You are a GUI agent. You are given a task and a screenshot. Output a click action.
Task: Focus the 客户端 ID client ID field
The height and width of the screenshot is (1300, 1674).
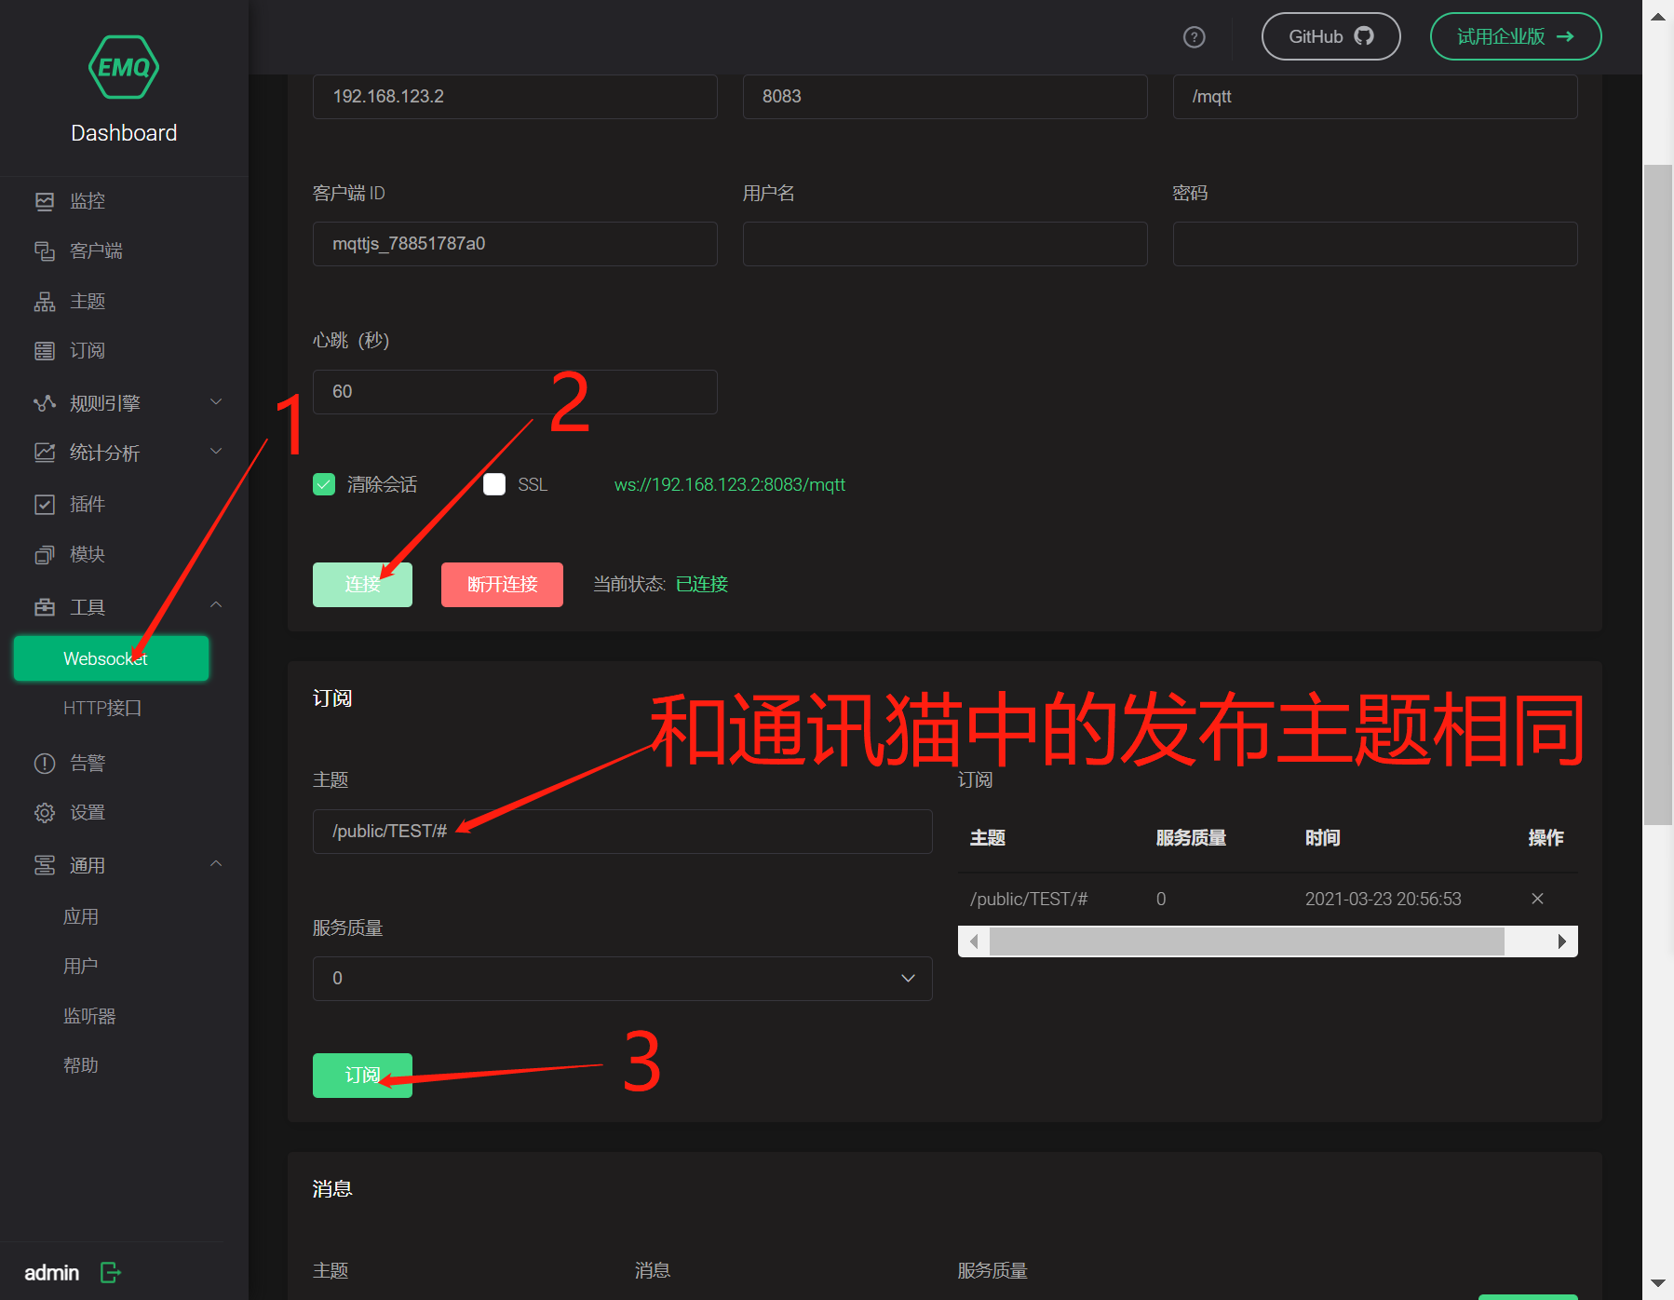(x=515, y=244)
